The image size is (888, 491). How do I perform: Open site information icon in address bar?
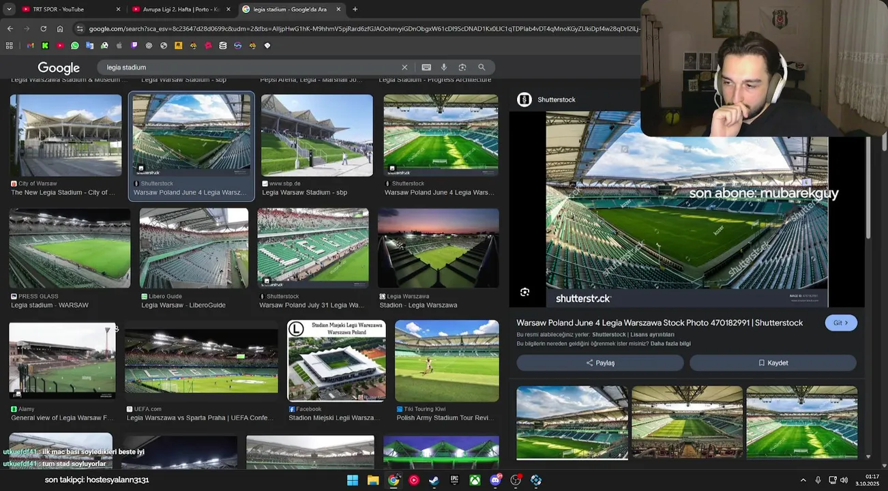click(x=80, y=29)
